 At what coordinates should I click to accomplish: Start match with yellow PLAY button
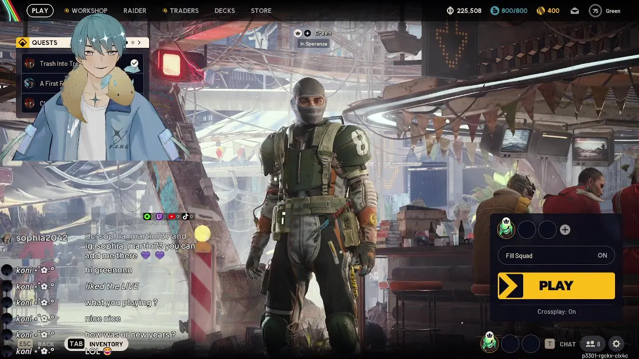coord(556,286)
